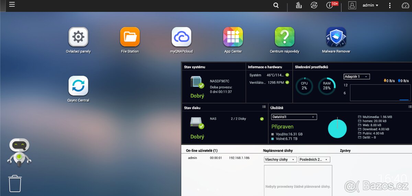This screenshot has height=196, width=412.
Task: Click Download: 4.00 kB folder entry
Action: pyautogui.click(x=374, y=129)
